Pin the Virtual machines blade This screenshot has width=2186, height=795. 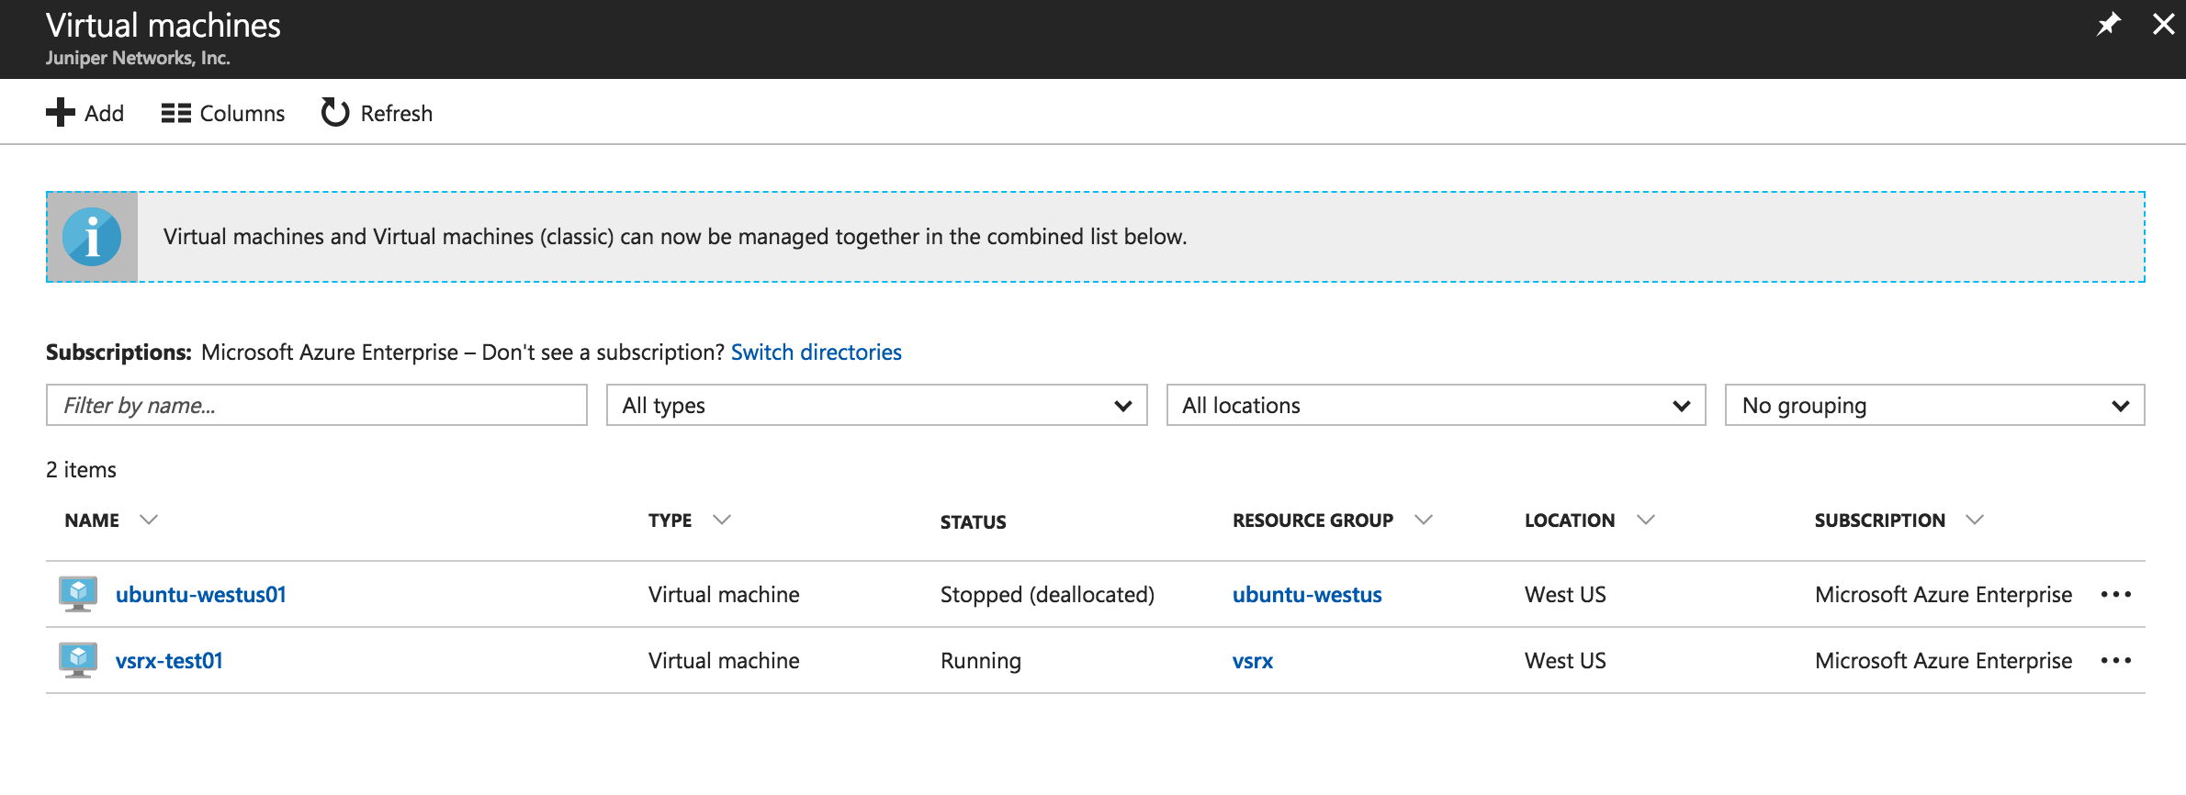[2108, 25]
